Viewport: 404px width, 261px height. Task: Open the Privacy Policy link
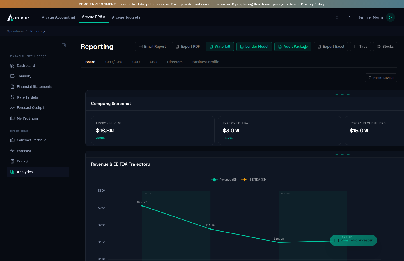tap(313, 4)
